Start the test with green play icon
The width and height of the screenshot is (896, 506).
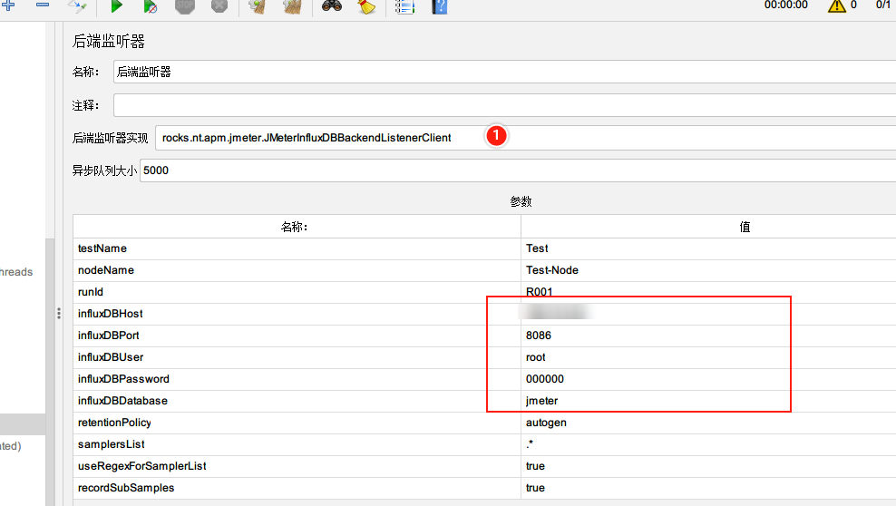(116, 5)
